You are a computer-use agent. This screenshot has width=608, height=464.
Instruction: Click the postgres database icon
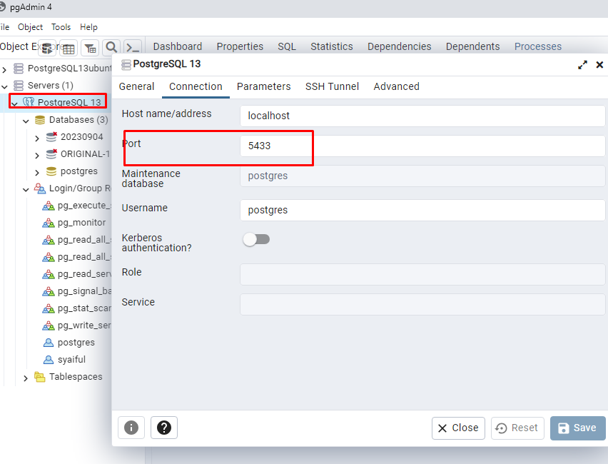51,171
